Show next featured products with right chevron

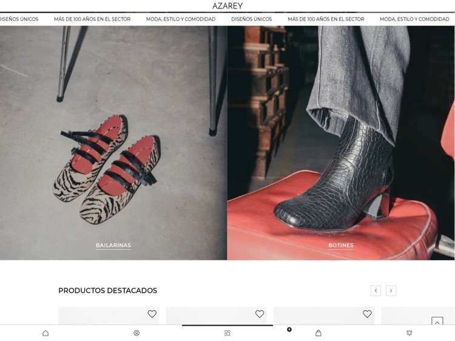[391, 291]
